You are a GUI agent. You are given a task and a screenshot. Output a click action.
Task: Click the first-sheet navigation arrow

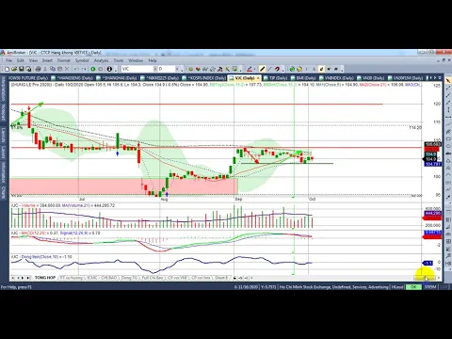(13, 278)
